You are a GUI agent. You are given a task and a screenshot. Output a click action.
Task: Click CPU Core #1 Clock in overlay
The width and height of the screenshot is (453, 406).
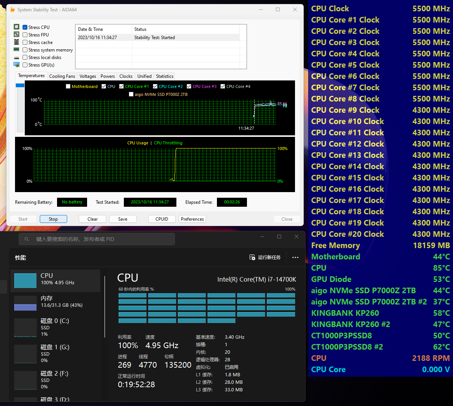click(381, 20)
